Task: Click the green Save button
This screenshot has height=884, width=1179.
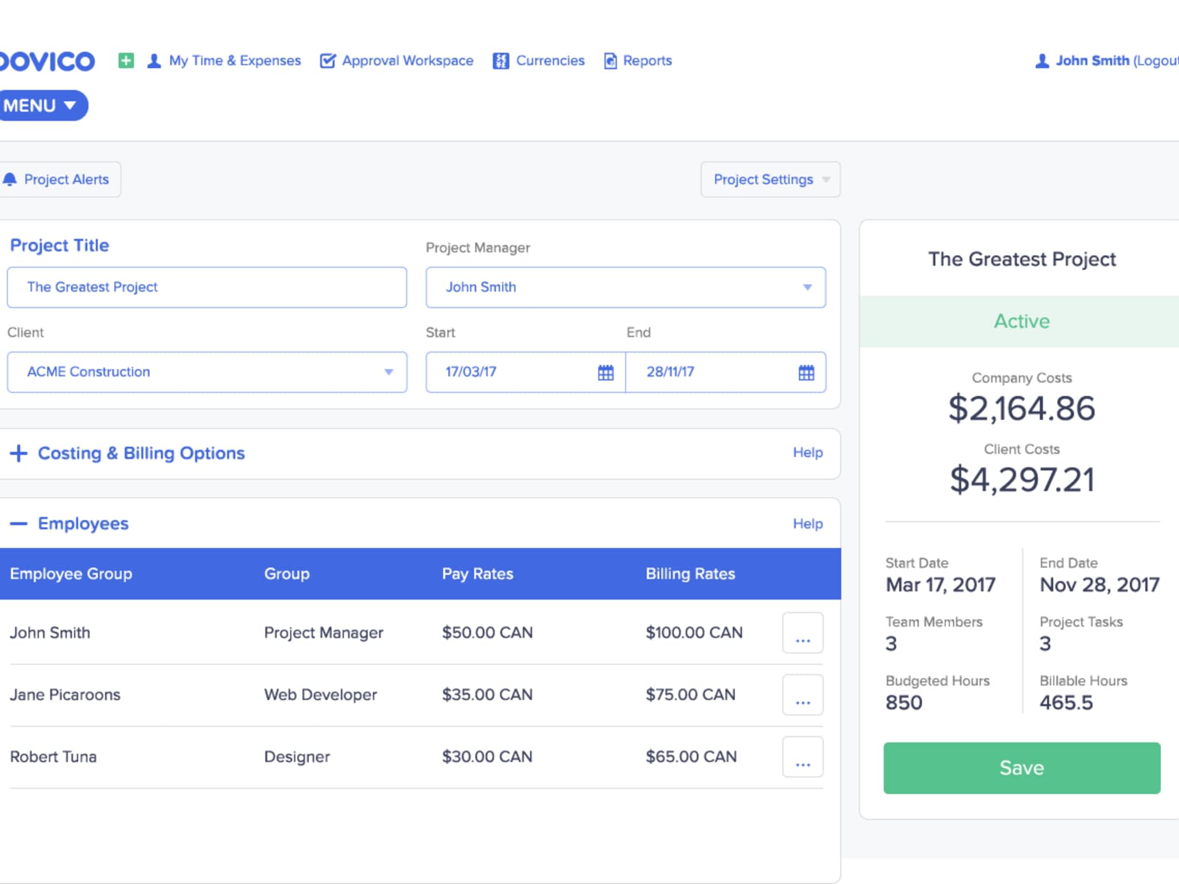Action: 1021,768
